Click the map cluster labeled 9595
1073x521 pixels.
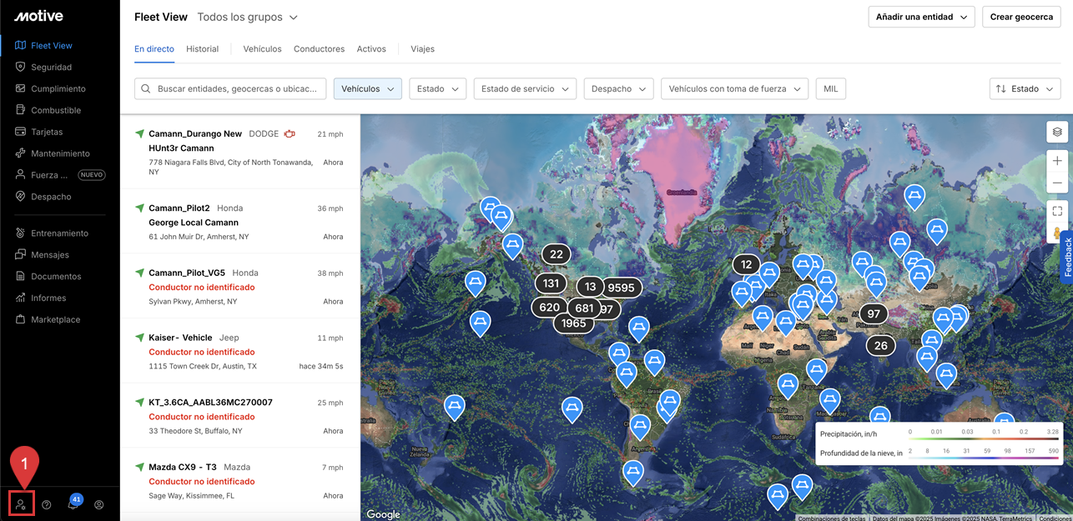coord(621,288)
